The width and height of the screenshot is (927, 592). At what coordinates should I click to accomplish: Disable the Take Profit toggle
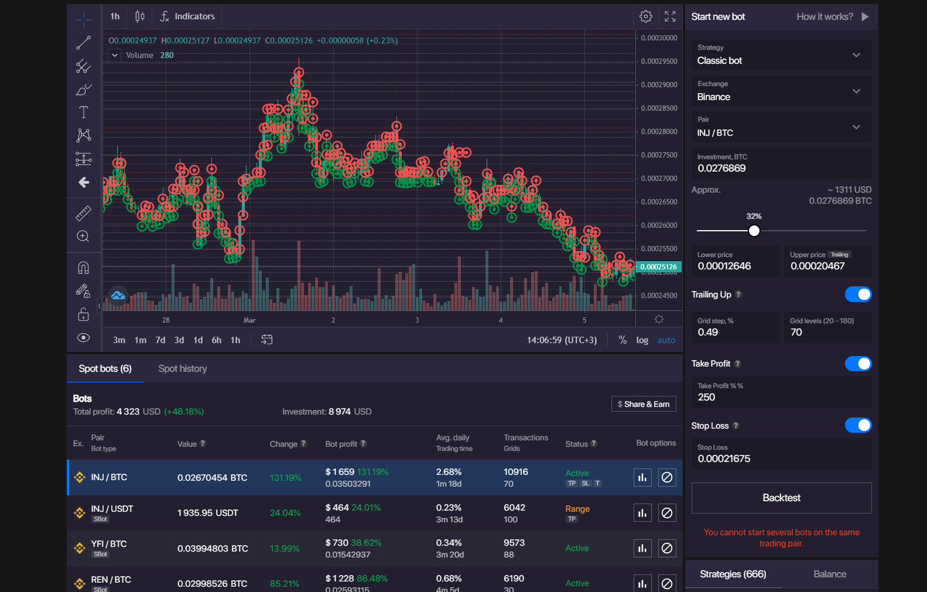[x=858, y=364]
